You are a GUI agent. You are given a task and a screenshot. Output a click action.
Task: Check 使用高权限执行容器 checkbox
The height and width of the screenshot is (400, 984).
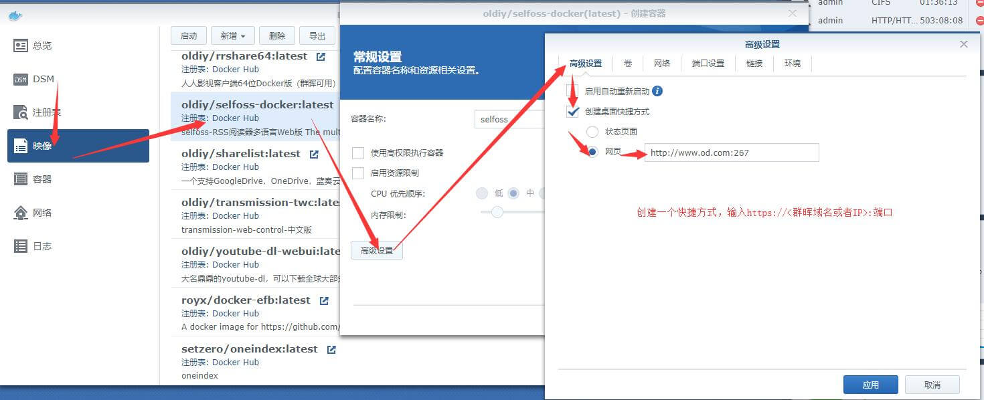point(358,153)
